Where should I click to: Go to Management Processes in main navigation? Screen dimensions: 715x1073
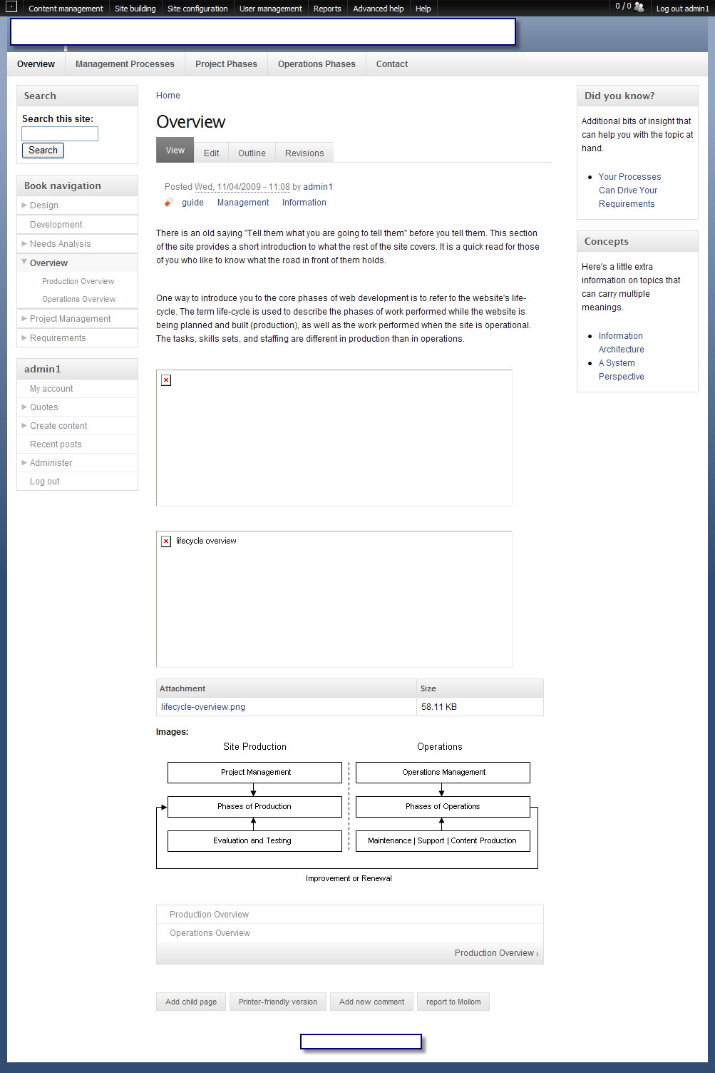[x=125, y=64]
